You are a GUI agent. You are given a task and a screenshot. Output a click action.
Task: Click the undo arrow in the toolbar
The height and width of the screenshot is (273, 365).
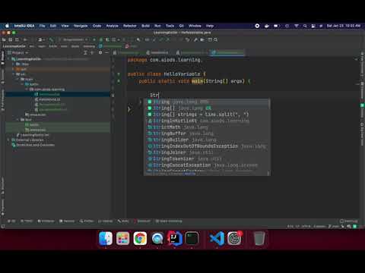[187, 39]
